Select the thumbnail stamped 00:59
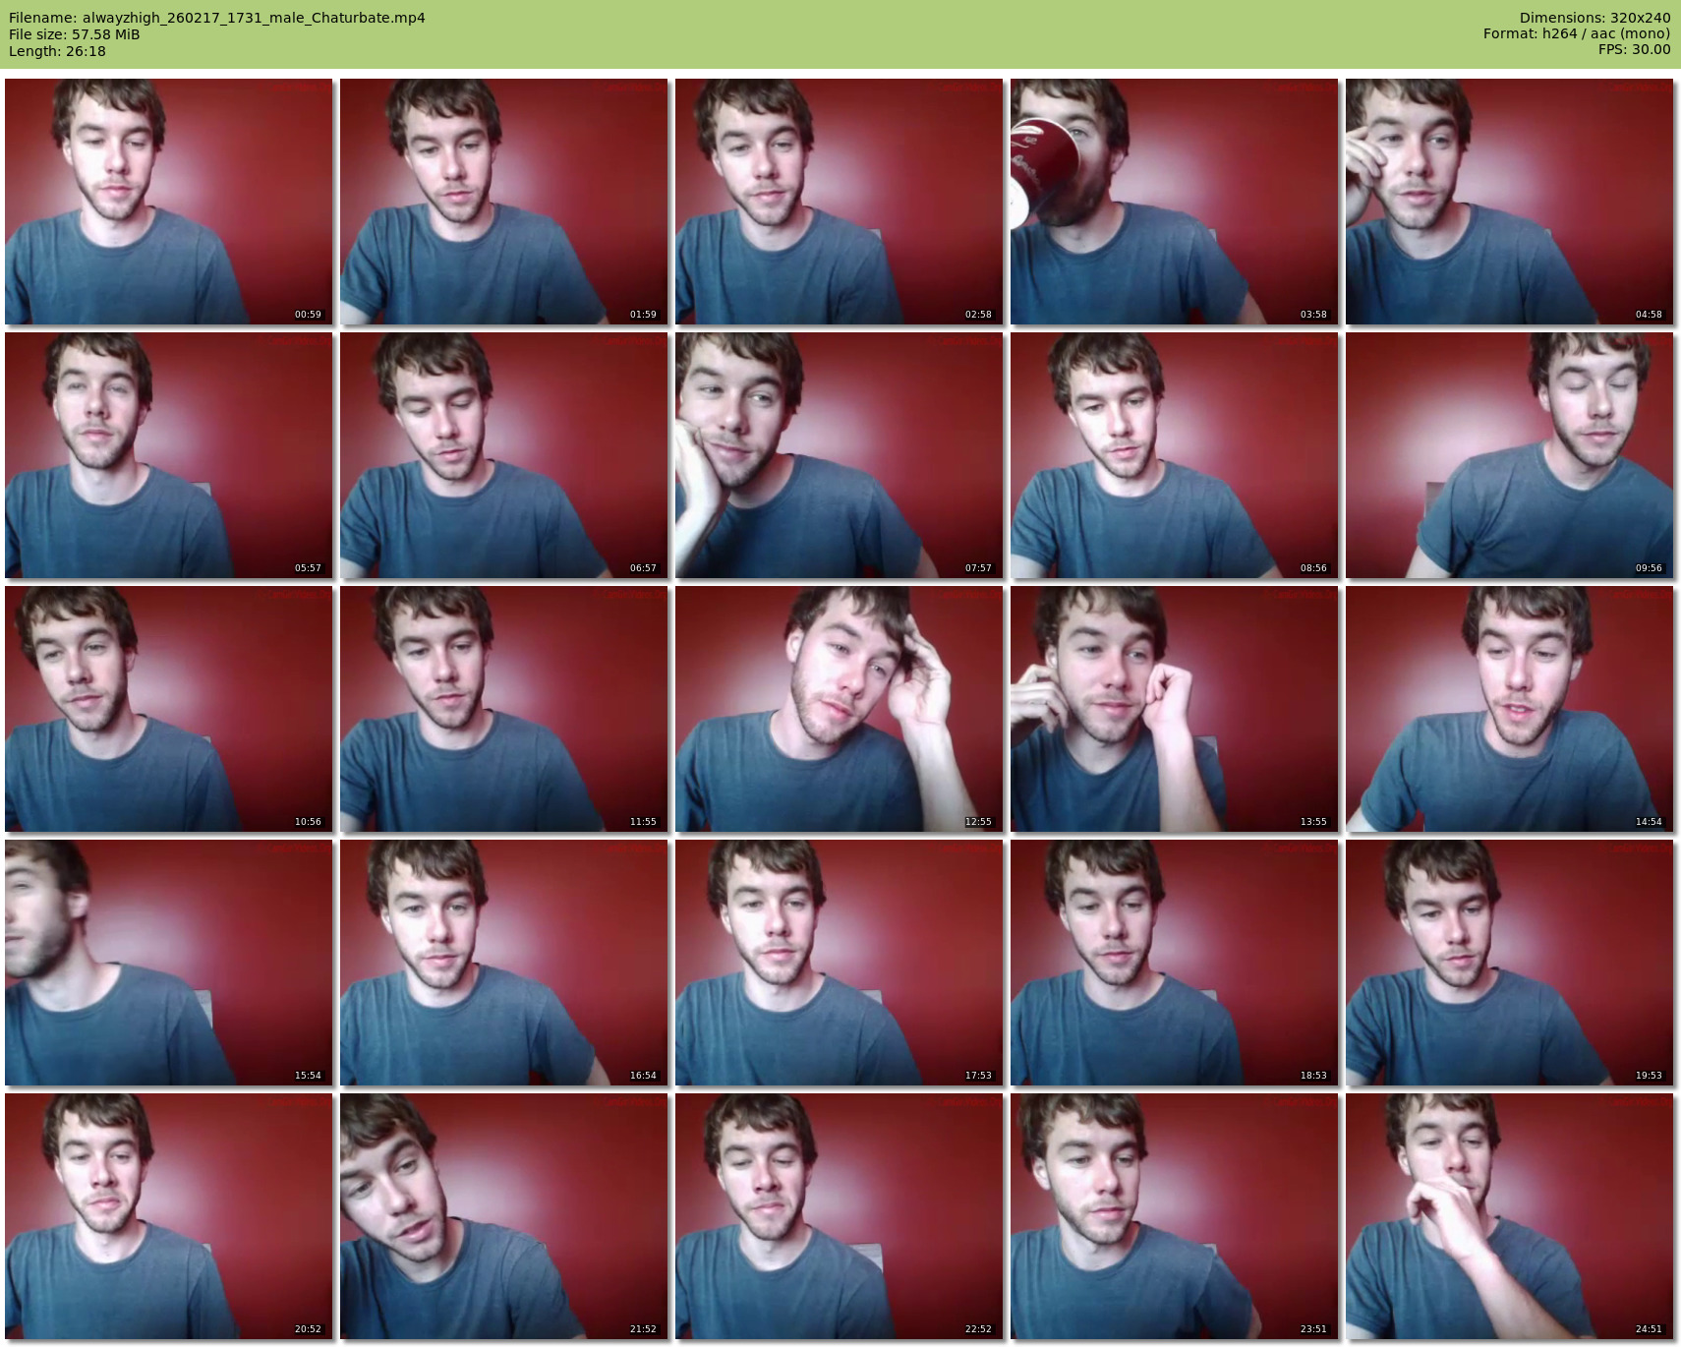The image size is (1681, 1347). (169, 202)
